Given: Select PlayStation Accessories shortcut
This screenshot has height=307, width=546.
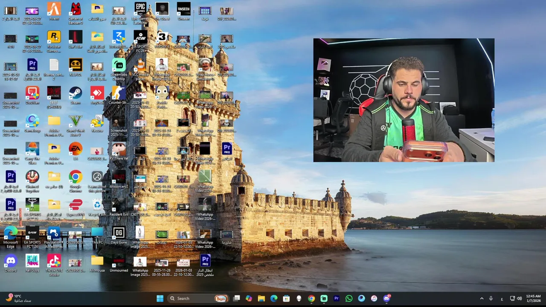Looking at the screenshot, I should (54, 237).
